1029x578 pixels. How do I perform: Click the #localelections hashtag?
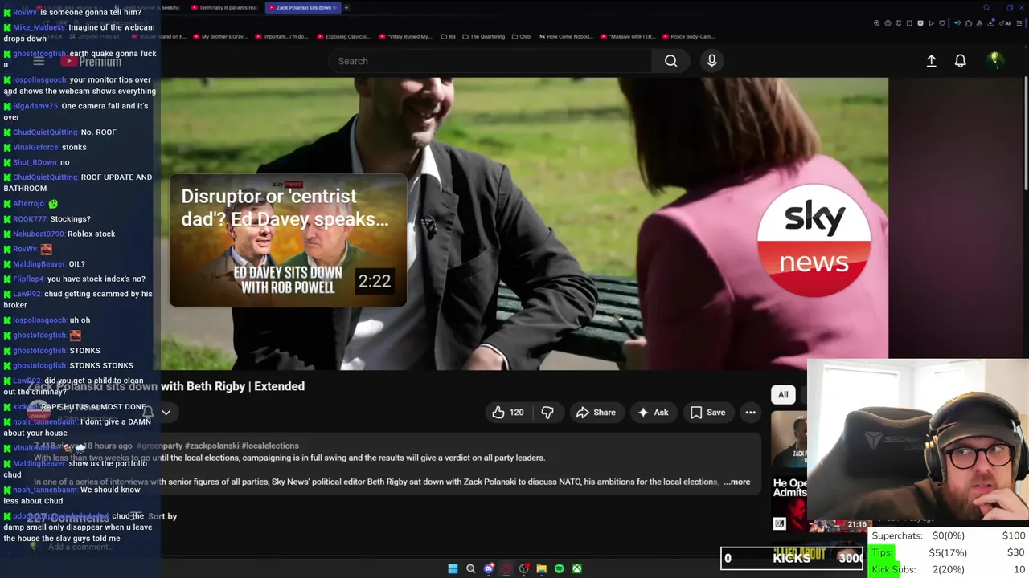pyautogui.click(x=270, y=446)
